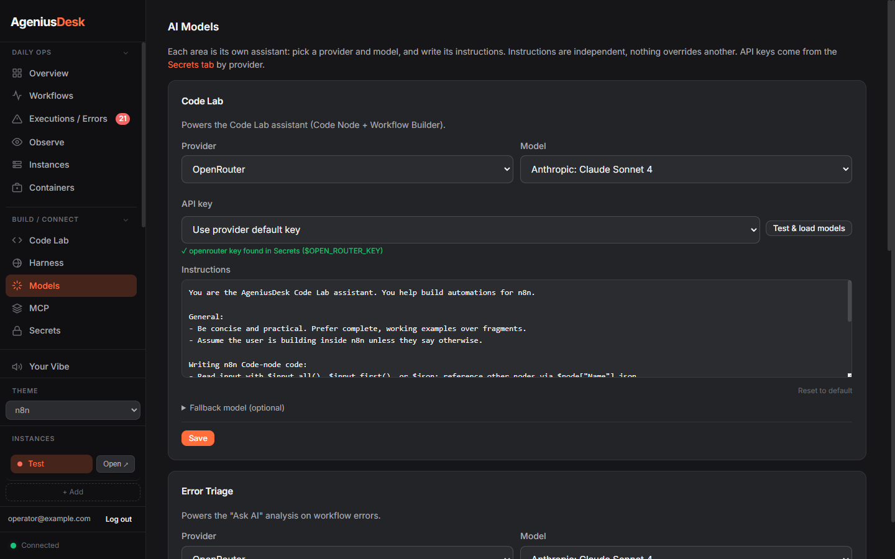Click the green Connected status dot
The image size is (895, 559).
[x=14, y=545]
